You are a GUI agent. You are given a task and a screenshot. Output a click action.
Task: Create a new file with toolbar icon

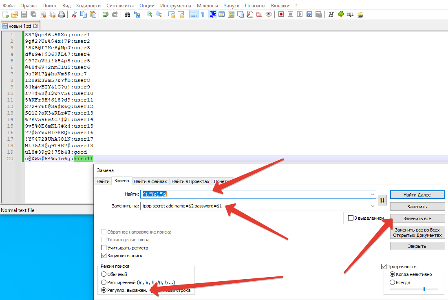click(x=5, y=14)
